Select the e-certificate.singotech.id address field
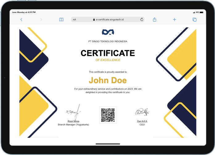 click(x=110, y=19)
